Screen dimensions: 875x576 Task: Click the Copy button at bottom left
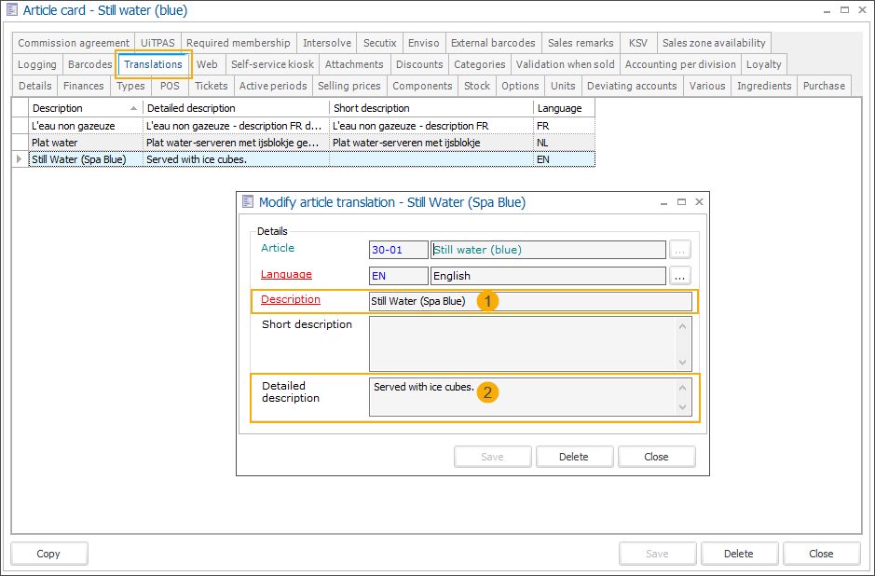tap(48, 554)
